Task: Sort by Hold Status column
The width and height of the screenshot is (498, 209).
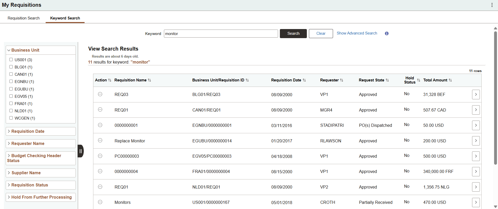Action: 418,80
